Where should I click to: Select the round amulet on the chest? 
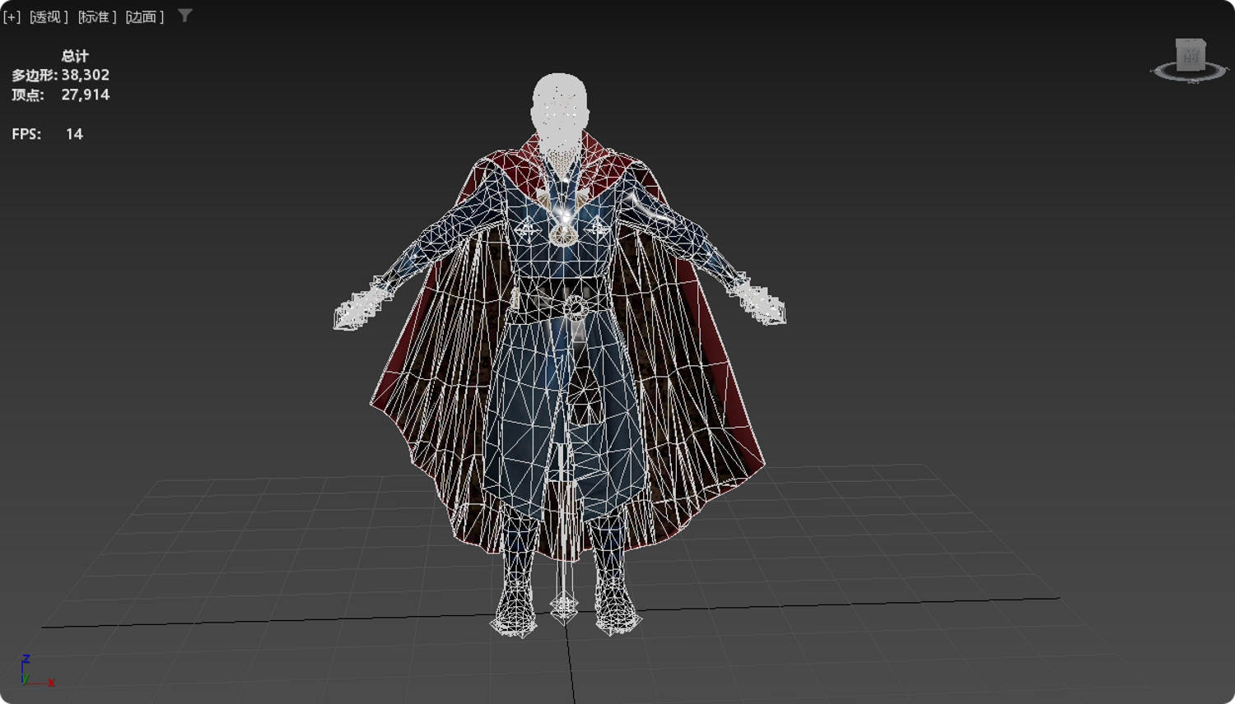[564, 234]
